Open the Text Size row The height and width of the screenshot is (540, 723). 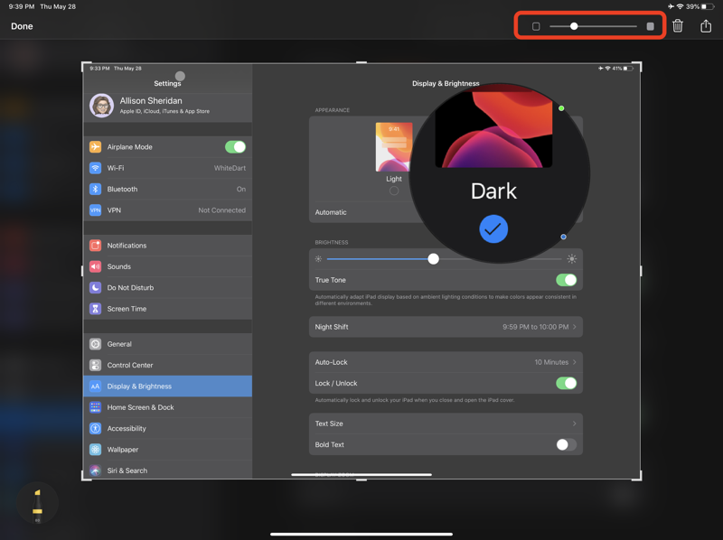(x=446, y=424)
